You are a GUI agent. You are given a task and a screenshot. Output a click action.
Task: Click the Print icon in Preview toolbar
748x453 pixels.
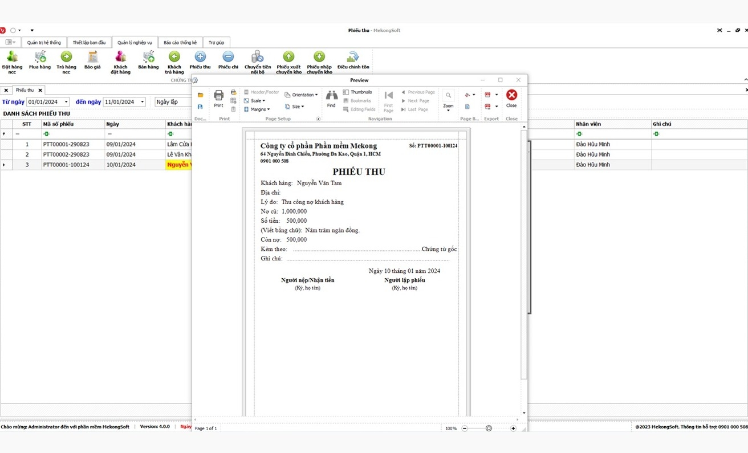tap(218, 98)
